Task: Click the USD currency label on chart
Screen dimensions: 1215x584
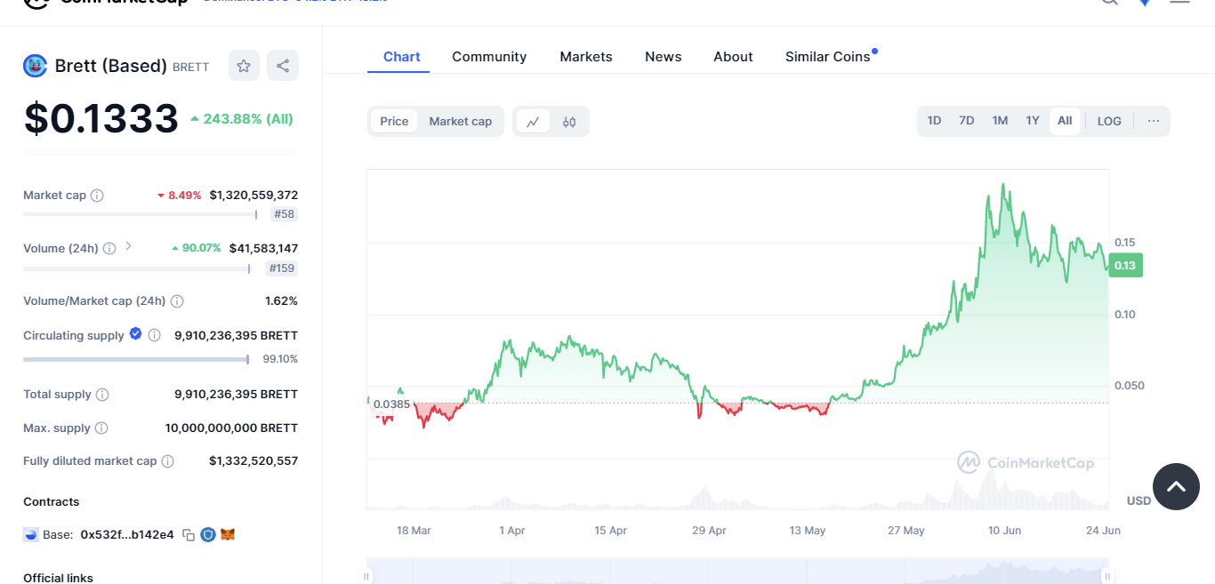Action: pos(1139,501)
